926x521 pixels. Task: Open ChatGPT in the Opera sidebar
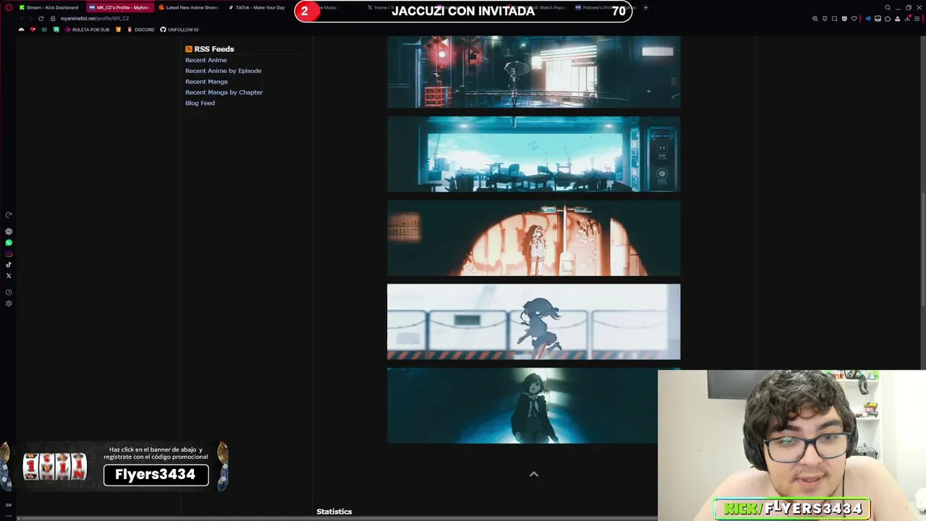pyautogui.click(x=9, y=232)
